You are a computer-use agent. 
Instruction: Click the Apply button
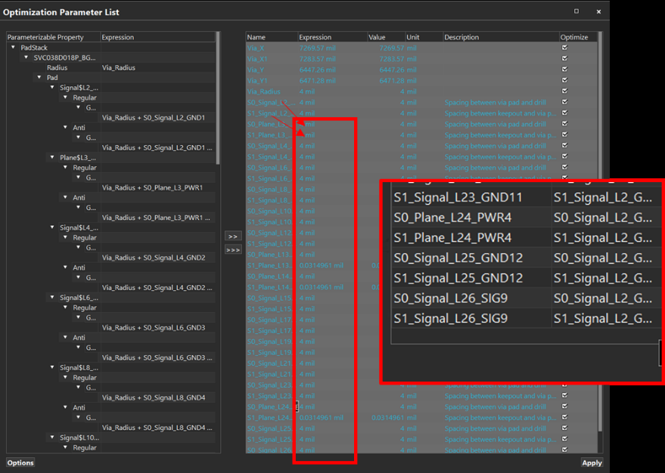coord(592,463)
